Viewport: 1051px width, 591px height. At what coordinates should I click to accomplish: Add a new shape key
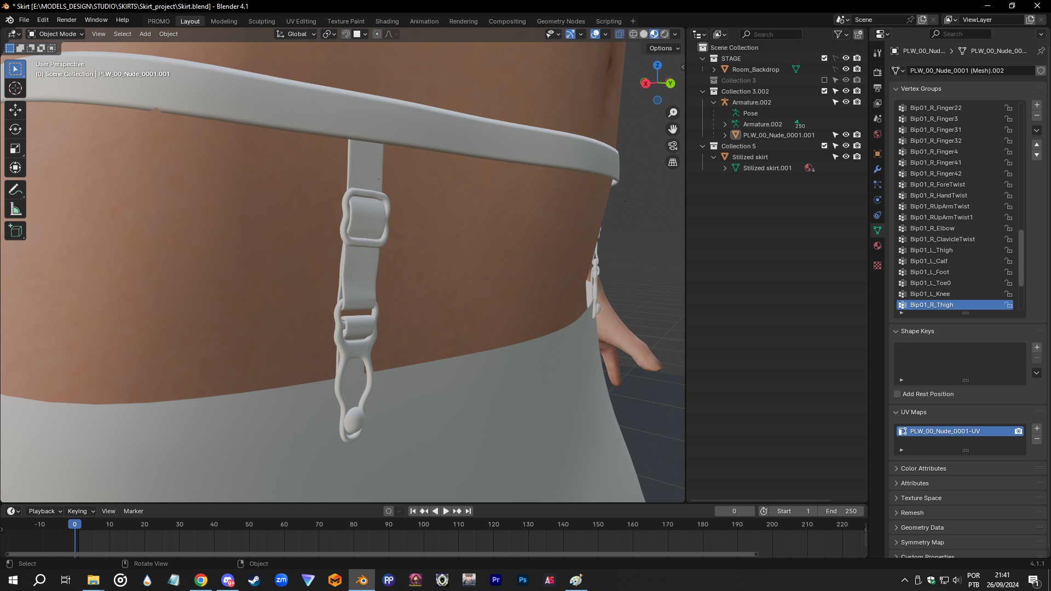(x=1037, y=347)
